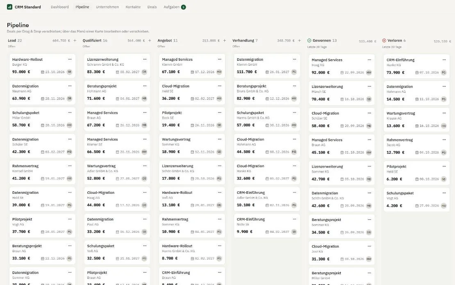Click calendar icon on Schulungspaket Harms card
Screen dimensions: 455x285
[267, 125]
